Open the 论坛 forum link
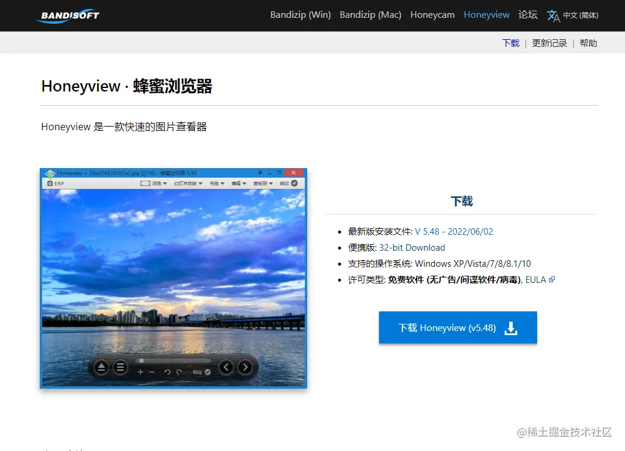The width and height of the screenshot is (625, 451). pos(528,15)
